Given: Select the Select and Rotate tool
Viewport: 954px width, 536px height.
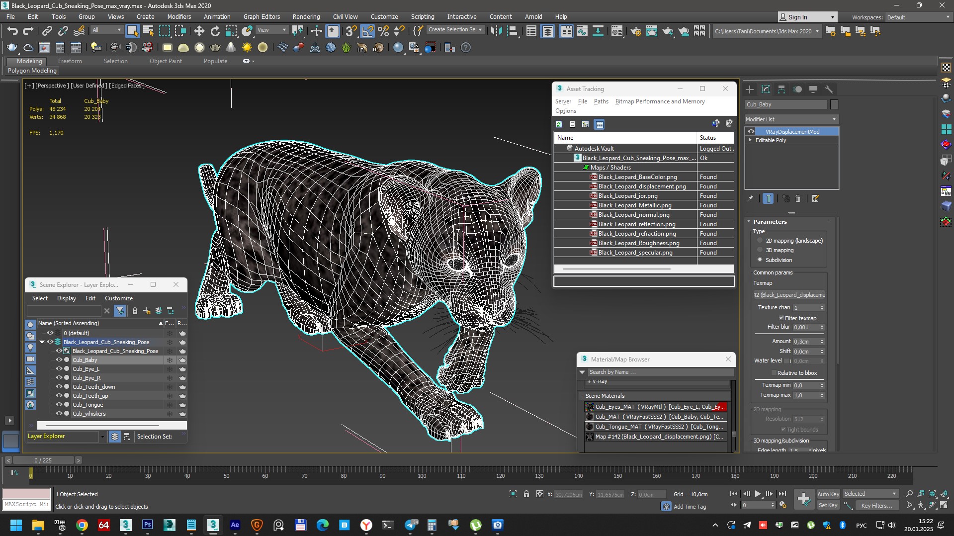Looking at the screenshot, I should point(215,31).
